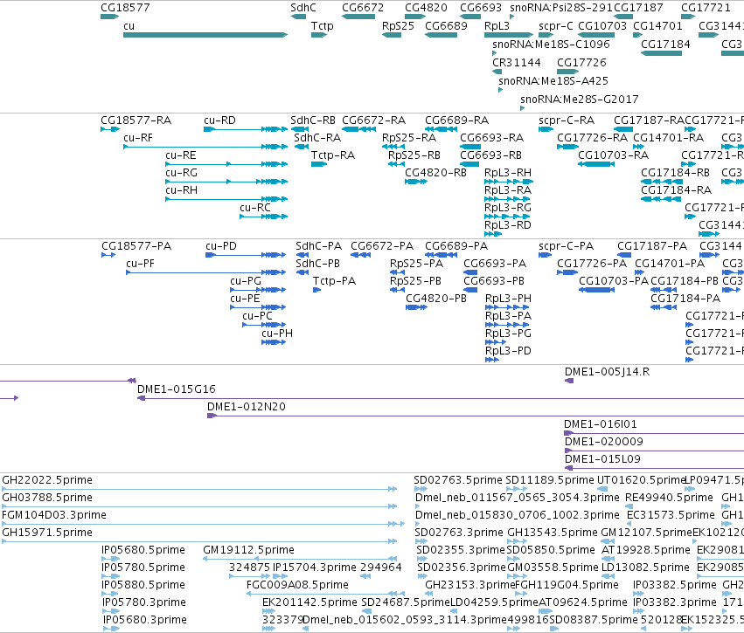Open the CG10703-RA transcript

point(596,164)
